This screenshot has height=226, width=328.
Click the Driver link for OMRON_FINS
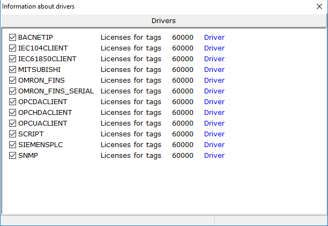[x=214, y=80]
